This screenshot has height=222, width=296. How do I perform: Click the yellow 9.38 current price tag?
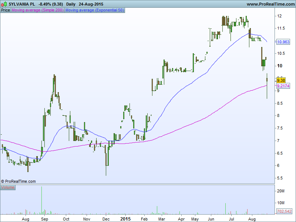tap(281, 80)
